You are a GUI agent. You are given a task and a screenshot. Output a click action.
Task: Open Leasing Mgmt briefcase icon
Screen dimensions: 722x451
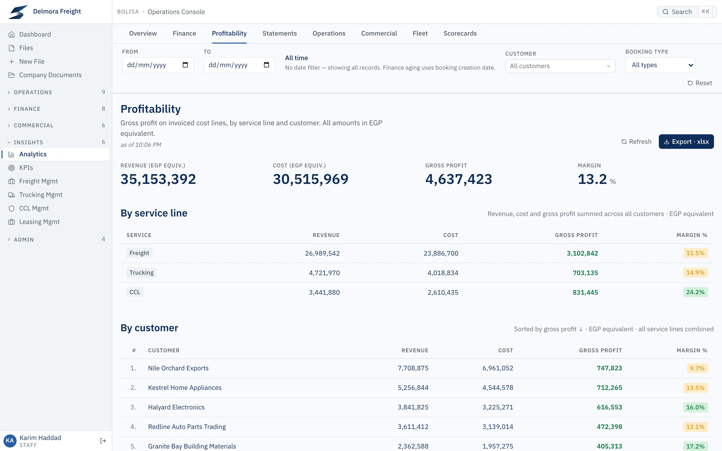11,222
